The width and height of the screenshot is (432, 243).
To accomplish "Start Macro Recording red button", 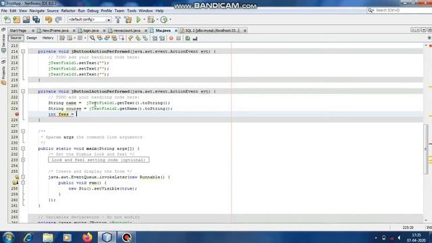I will (171, 38).
